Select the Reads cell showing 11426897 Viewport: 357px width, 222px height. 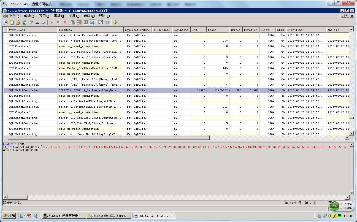tap(218, 90)
